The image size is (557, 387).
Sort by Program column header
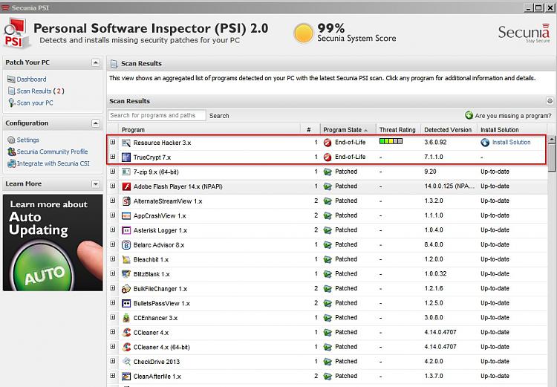(x=209, y=130)
